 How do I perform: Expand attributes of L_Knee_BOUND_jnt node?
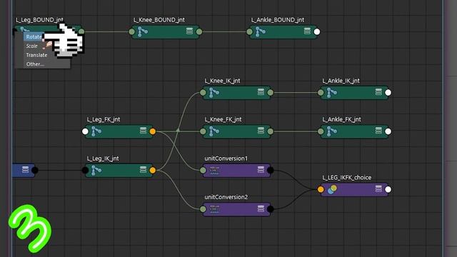click(x=189, y=31)
